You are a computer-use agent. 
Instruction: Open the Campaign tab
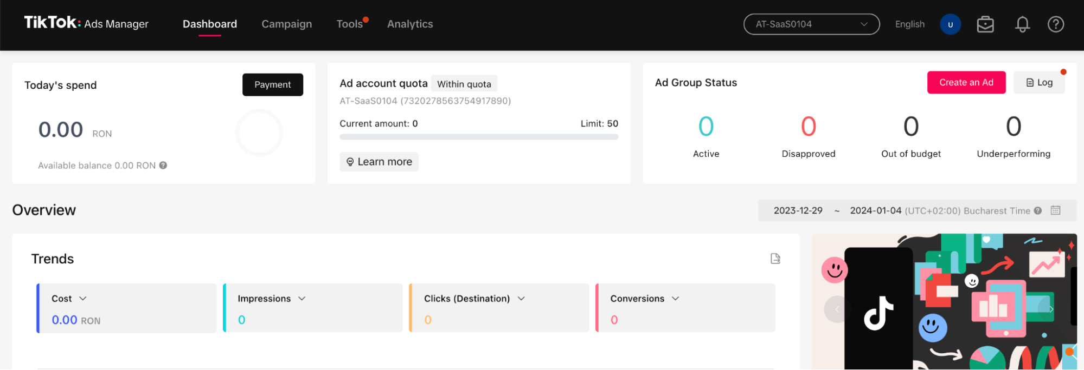pos(286,24)
